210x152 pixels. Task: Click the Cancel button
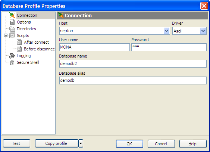[x=161, y=144]
